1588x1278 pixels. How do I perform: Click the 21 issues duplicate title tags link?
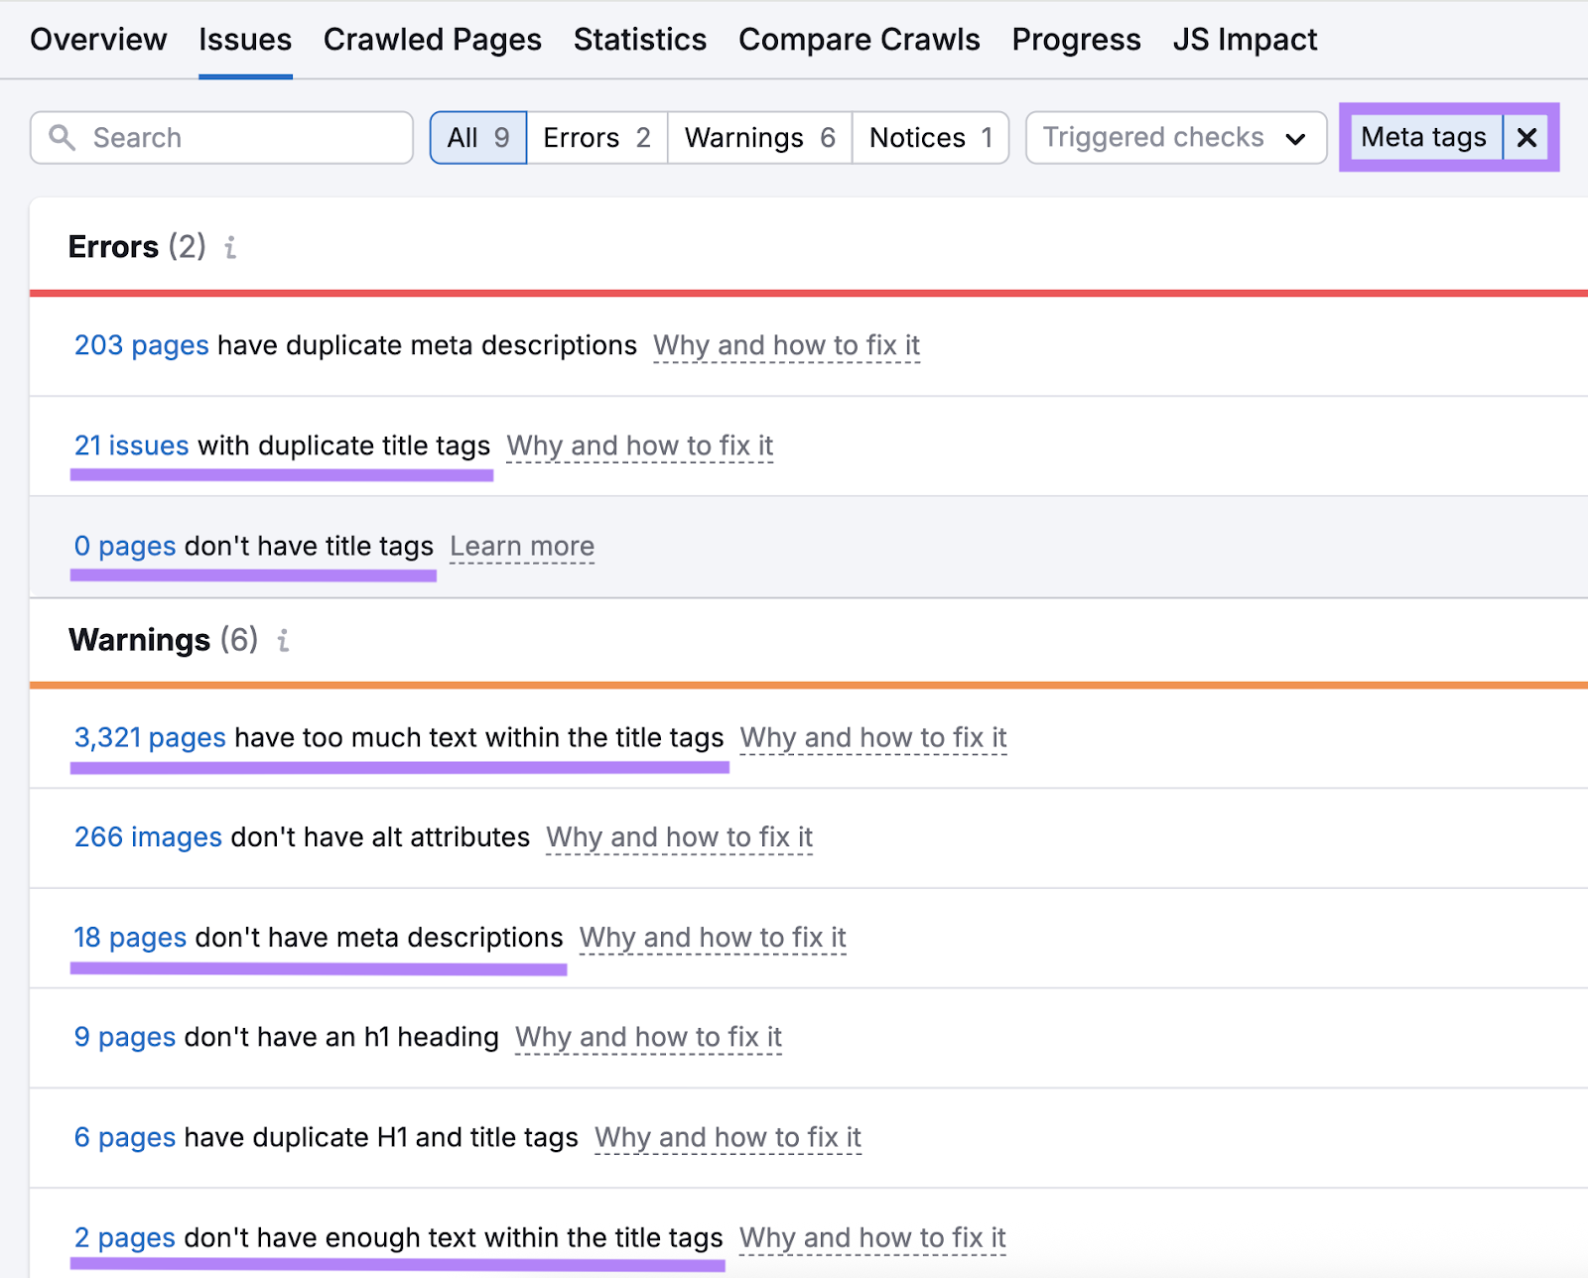click(131, 446)
